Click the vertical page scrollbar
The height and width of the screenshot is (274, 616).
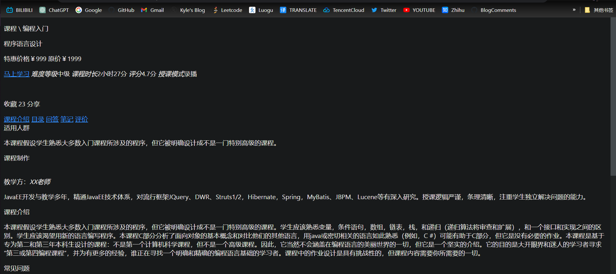click(613, 96)
